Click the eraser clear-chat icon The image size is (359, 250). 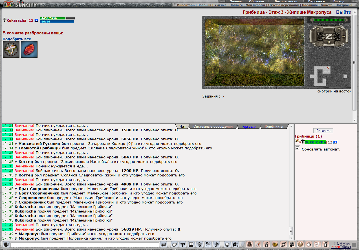pyautogui.click(x=174, y=244)
